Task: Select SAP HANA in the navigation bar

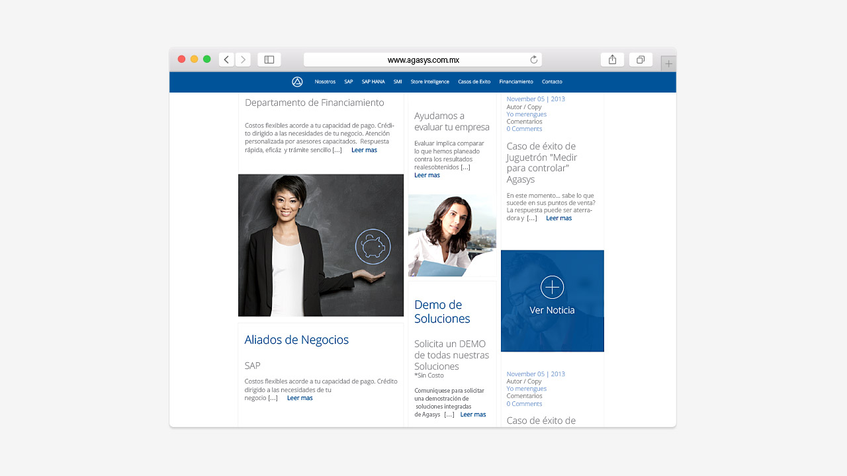Action: click(x=373, y=82)
